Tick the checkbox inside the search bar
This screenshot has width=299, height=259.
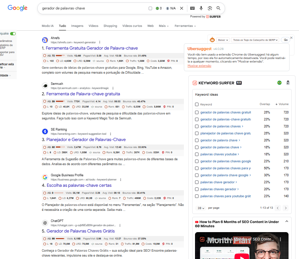[x=150, y=8]
